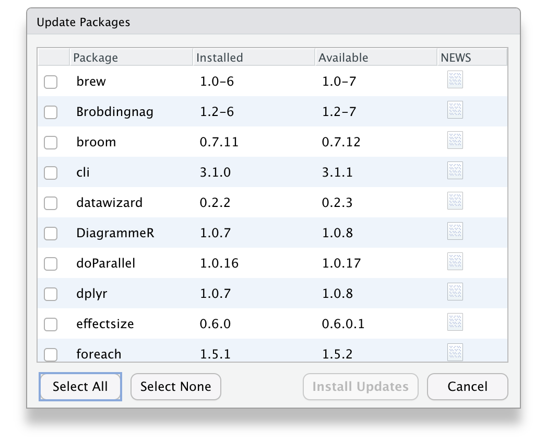Image resolution: width=546 pixels, height=440 pixels.
Task: Click the Select All button
Action: click(80, 387)
